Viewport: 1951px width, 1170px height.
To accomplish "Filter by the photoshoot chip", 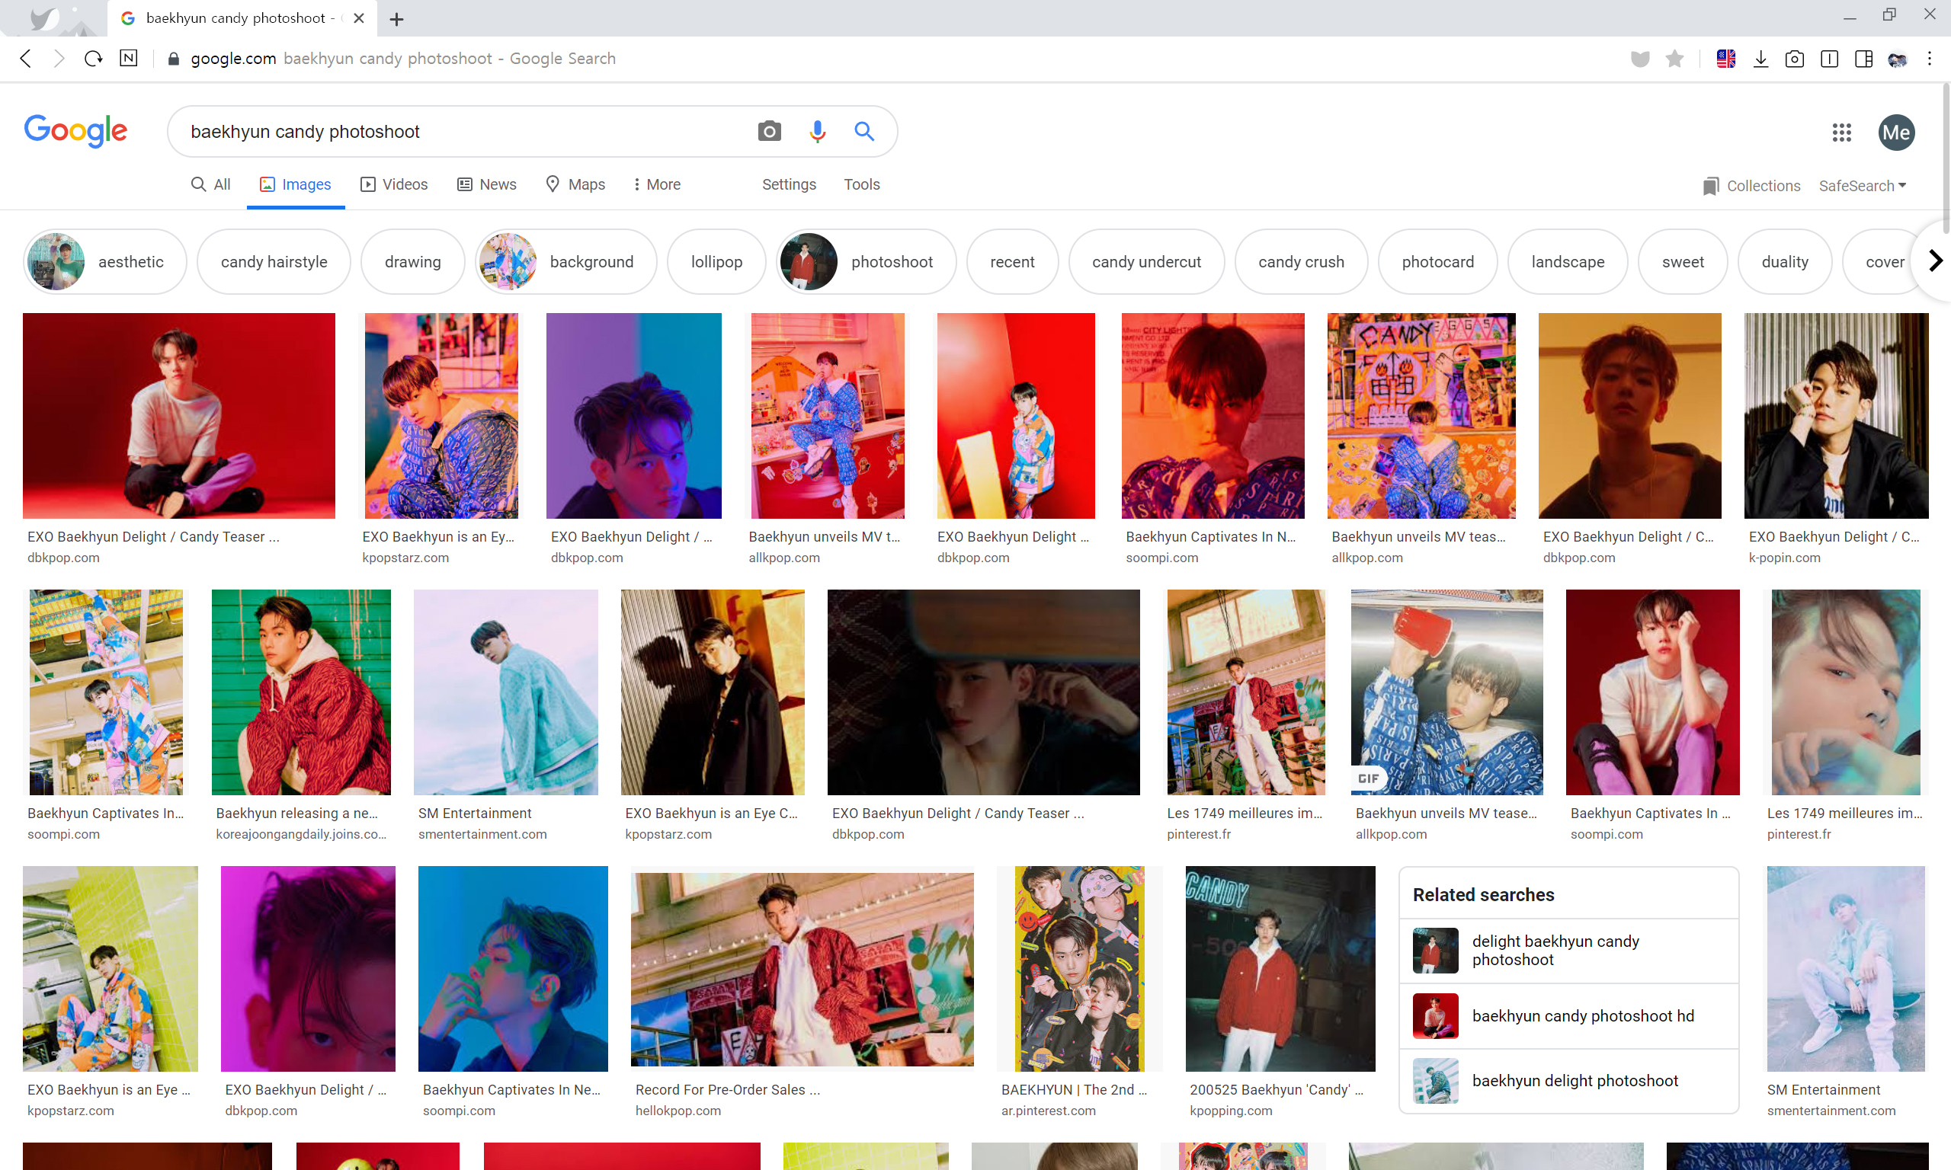I will pos(867,262).
